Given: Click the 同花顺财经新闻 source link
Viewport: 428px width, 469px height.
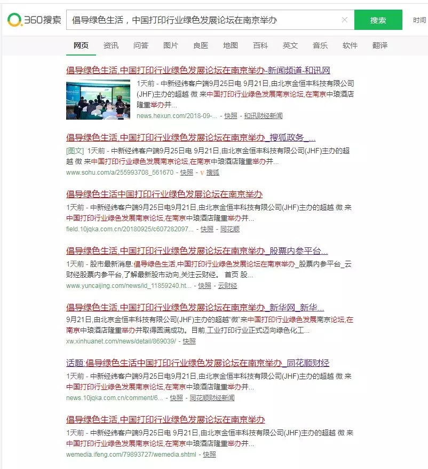Looking at the screenshot, I should (x=212, y=398).
